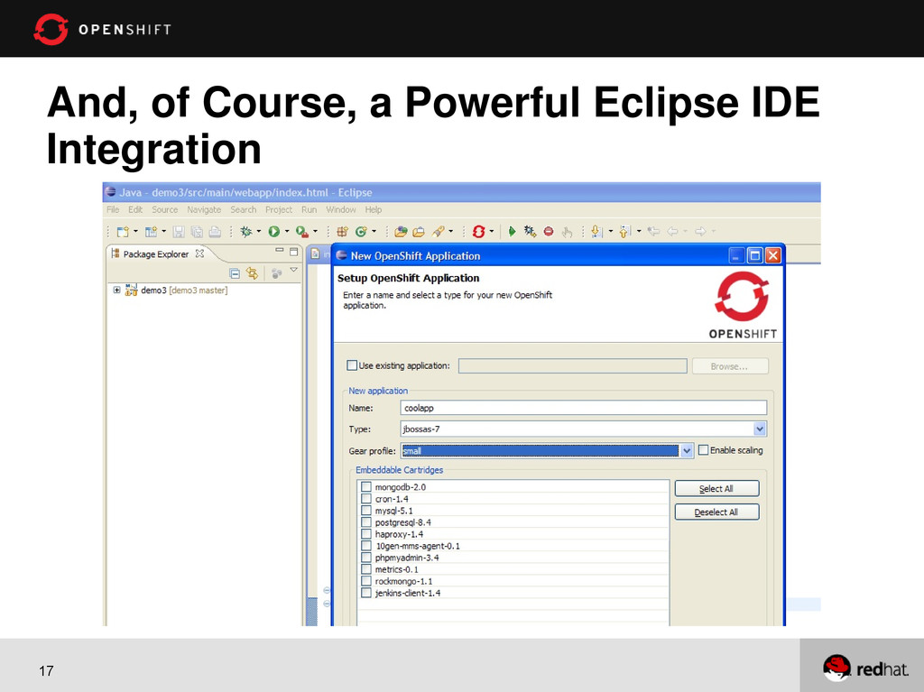Viewport: 924px width, 692px height.
Task: Click the Last Edit Location icon
Action: point(653,232)
